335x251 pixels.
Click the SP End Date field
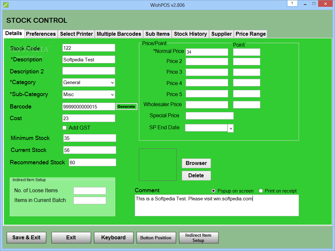pos(206,128)
